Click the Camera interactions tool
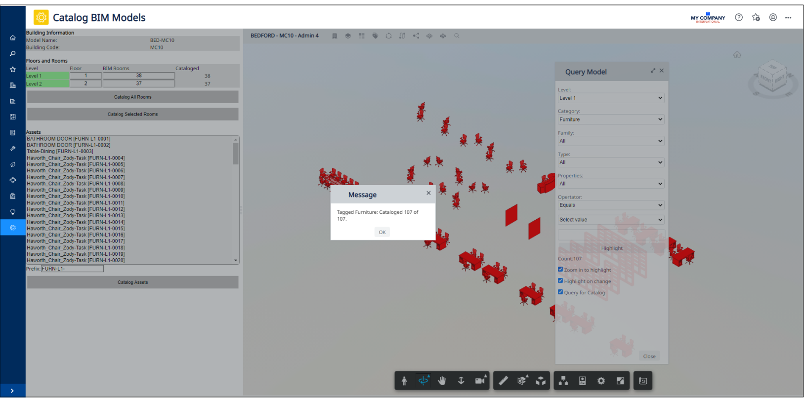 point(480,381)
